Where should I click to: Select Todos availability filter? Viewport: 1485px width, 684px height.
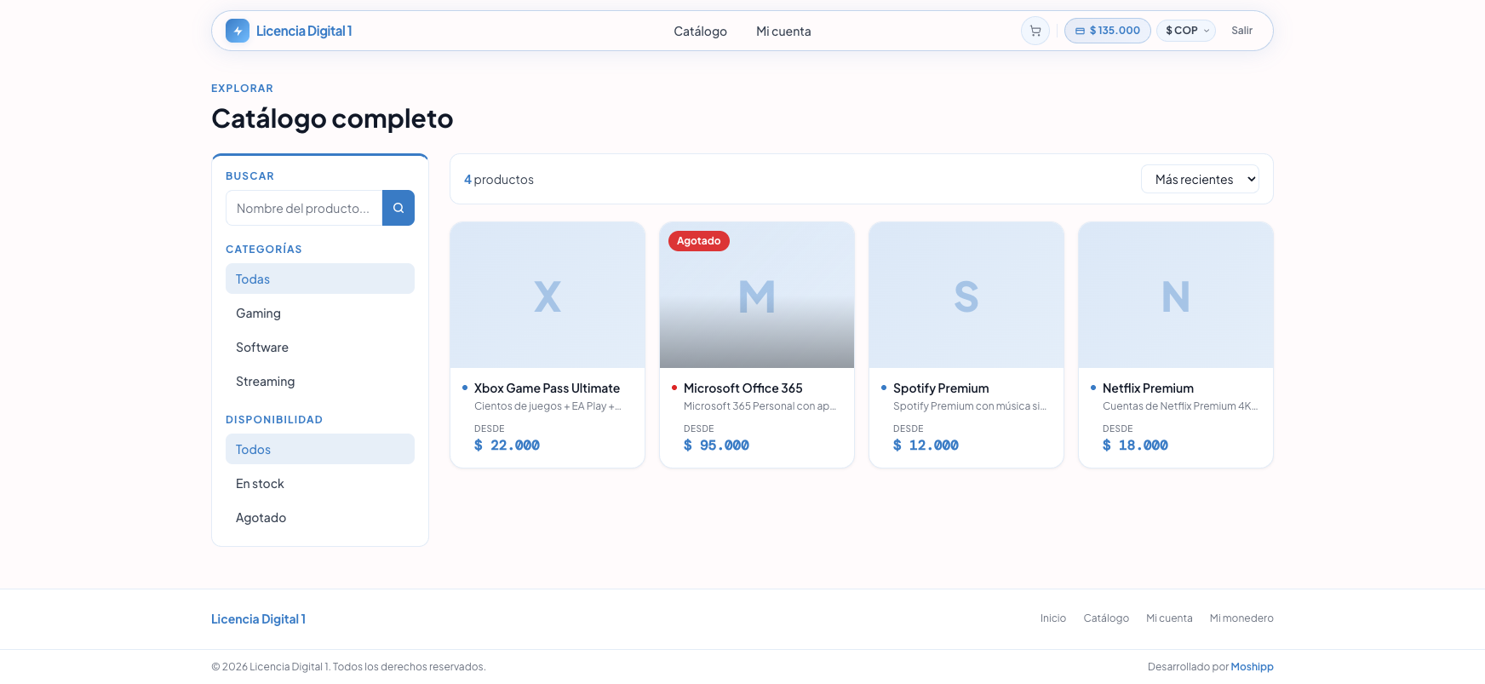(x=320, y=449)
